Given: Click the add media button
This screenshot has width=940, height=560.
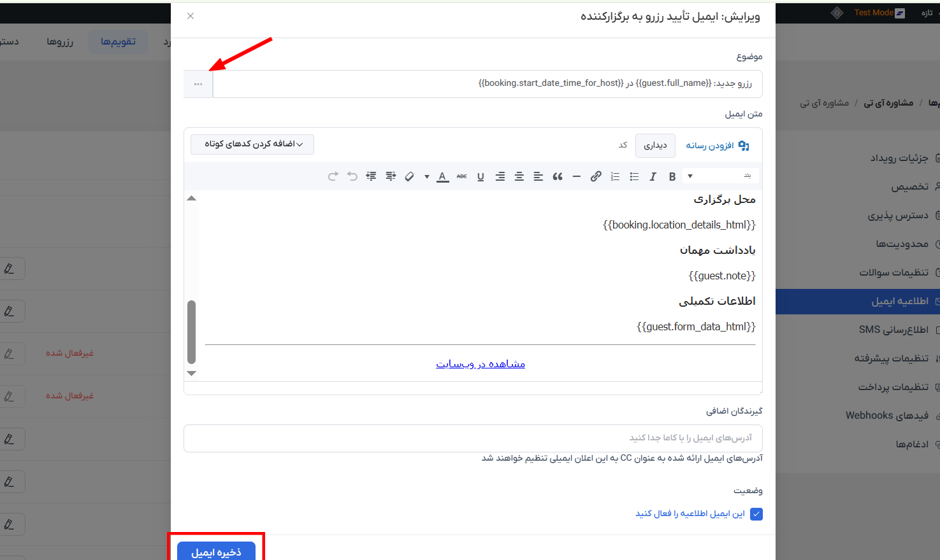Looking at the screenshot, I should [x=717, y=146].
